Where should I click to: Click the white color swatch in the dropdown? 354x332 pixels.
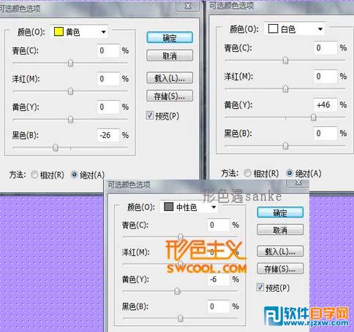coord(273,28)
